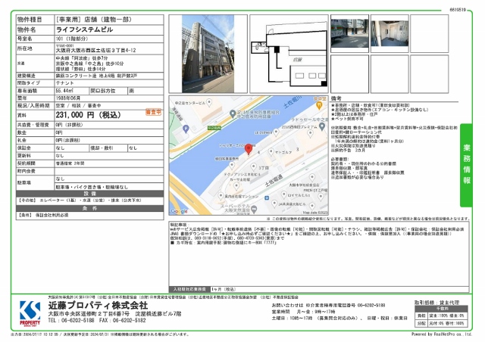This screenshot has width=485, height=342.
Task: Click the document number 6619519
Action: click(x=458, y=10)
